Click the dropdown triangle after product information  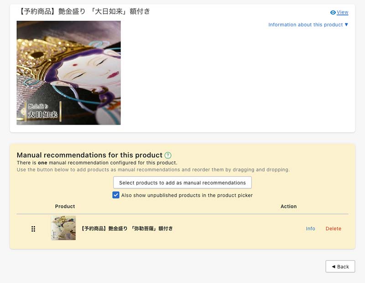click(x=346, y=25)
